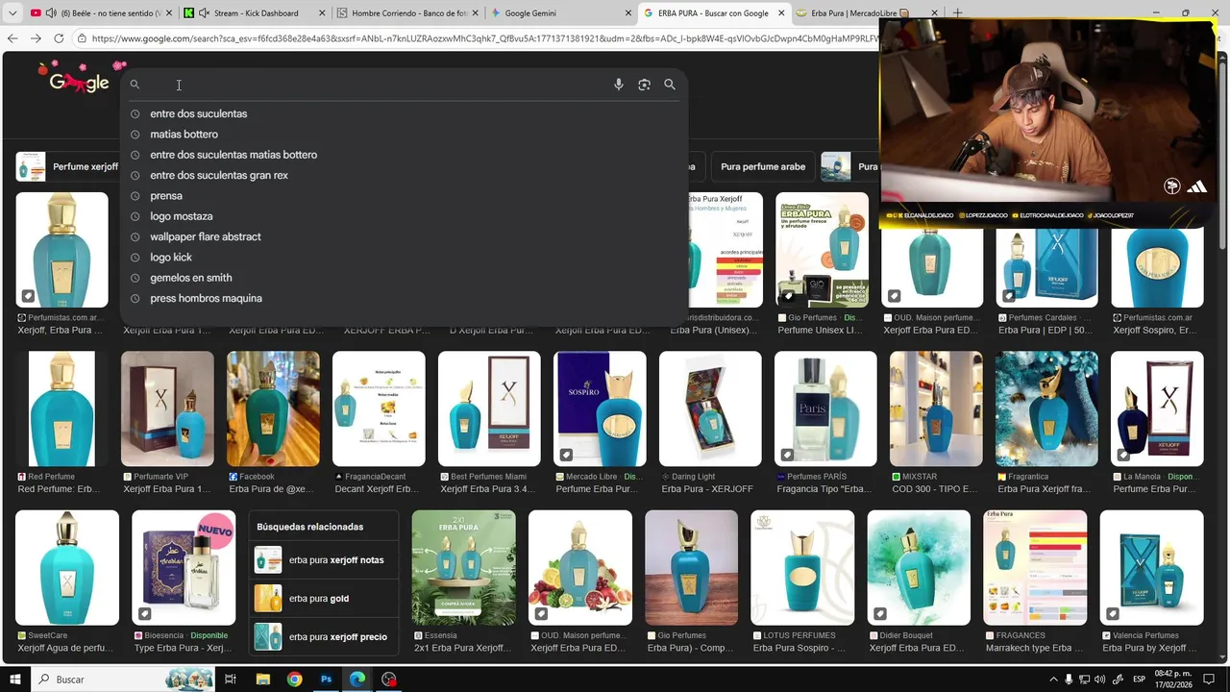
Task: Open Mercado Libre Perfume Erba Pura thumbnail
Action: coord(600,408)
